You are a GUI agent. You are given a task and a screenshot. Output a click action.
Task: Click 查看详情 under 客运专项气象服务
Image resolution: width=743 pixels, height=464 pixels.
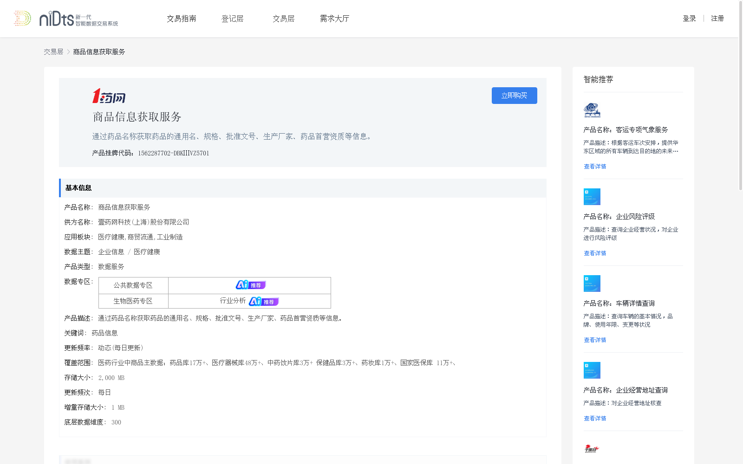click(x=595, y=167)
